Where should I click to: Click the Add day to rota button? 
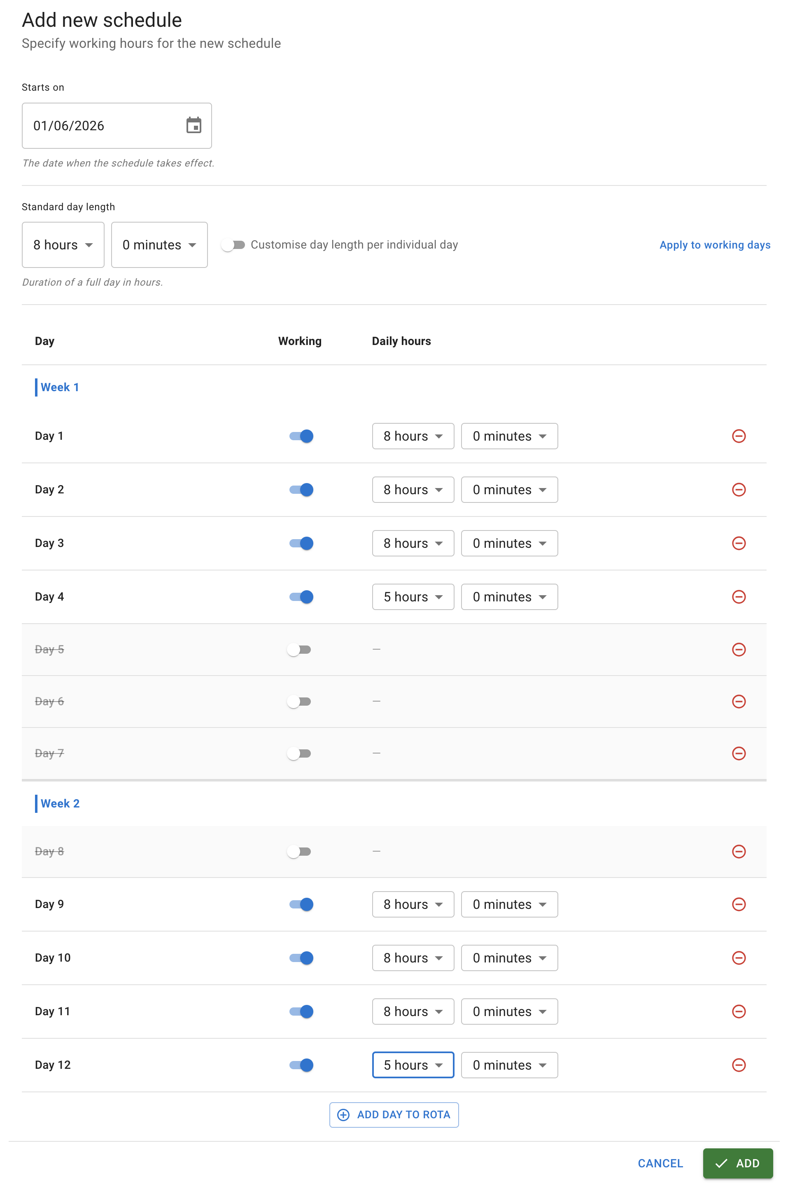pyautogui.click(x=394, y=1115)
